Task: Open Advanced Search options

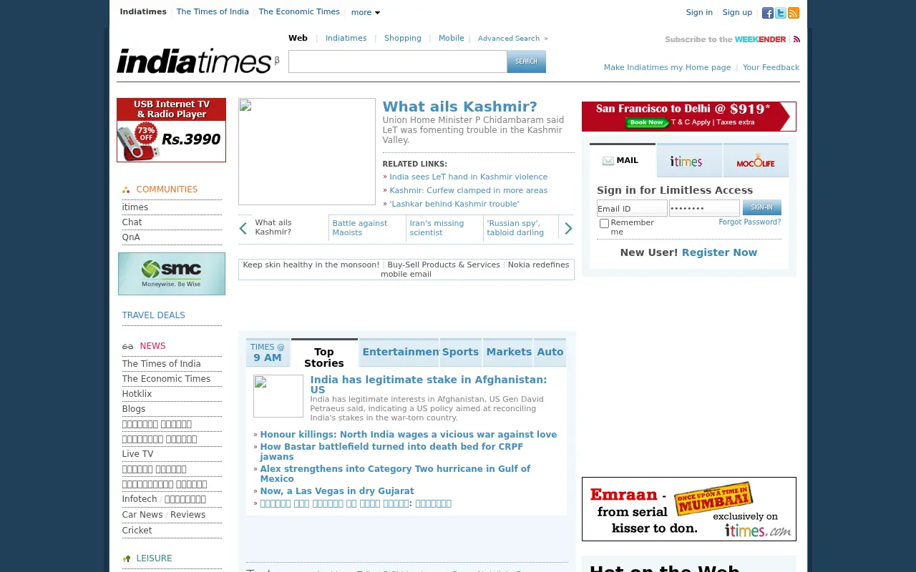Action: pyautogui.click(x=512, y=39)
